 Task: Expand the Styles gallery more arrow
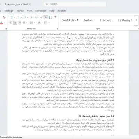(136, 20)
